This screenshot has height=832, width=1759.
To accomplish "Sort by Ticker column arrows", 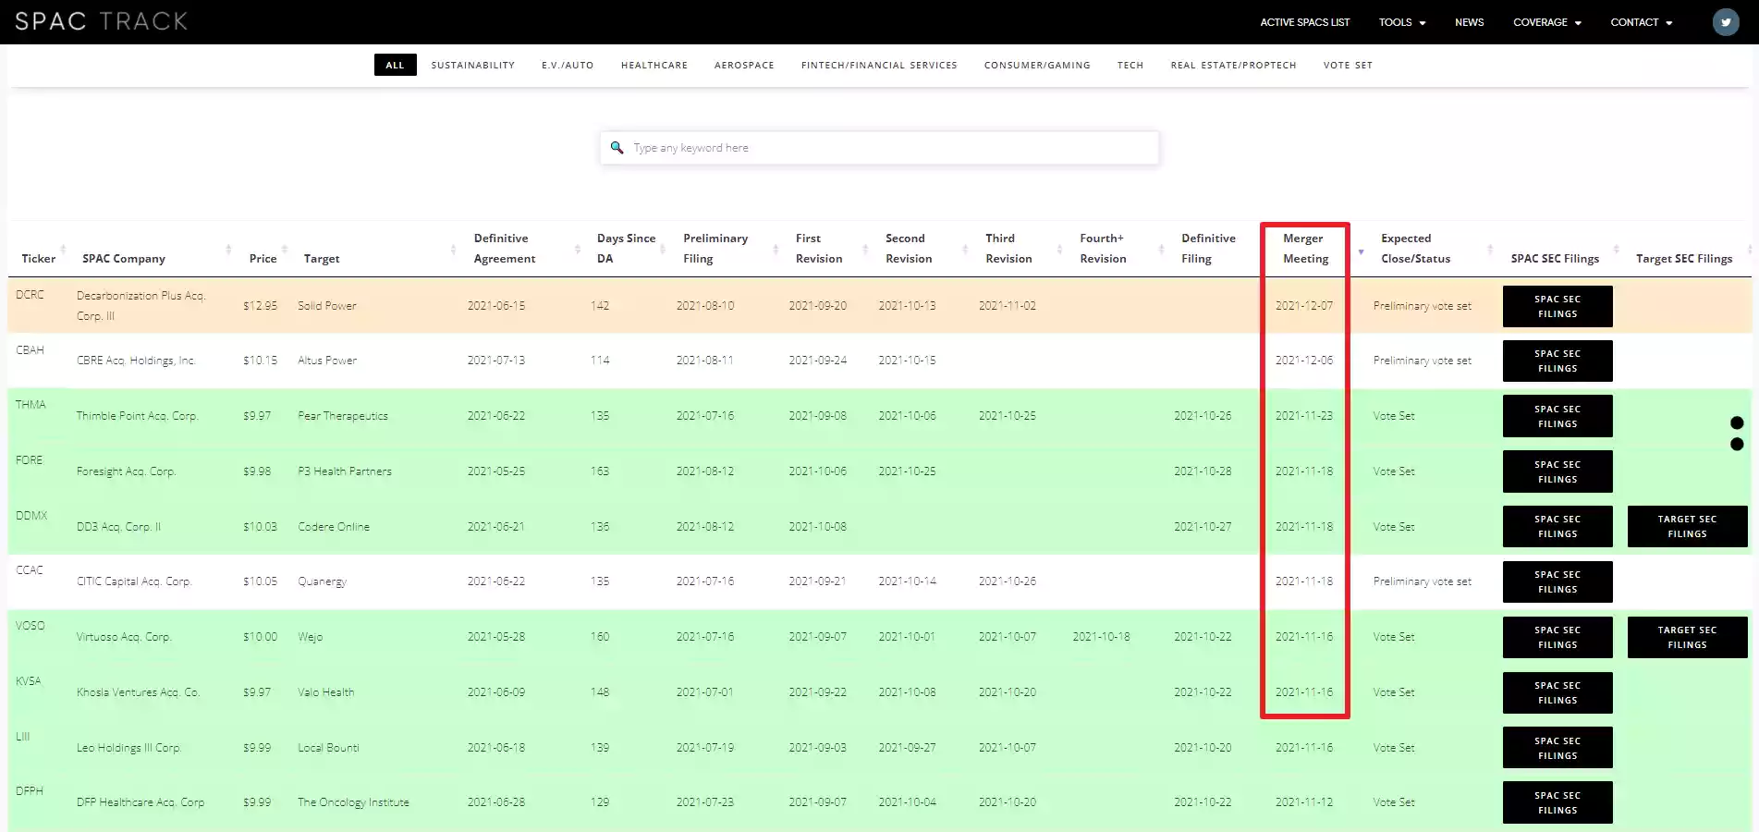I will 63,249.
